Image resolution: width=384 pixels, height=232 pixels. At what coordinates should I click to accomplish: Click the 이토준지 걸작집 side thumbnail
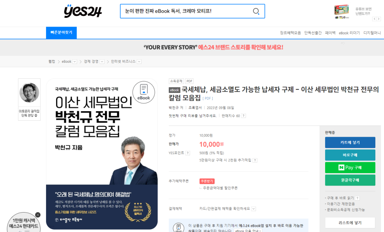click(29, 99)
